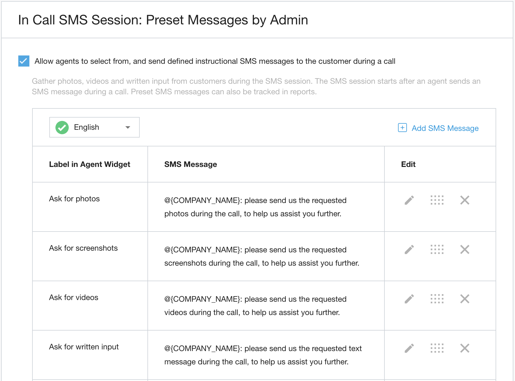The image size is (515, 381).
Task: Edit the 'Ask for videos' message
Action: tap(409, 299)
